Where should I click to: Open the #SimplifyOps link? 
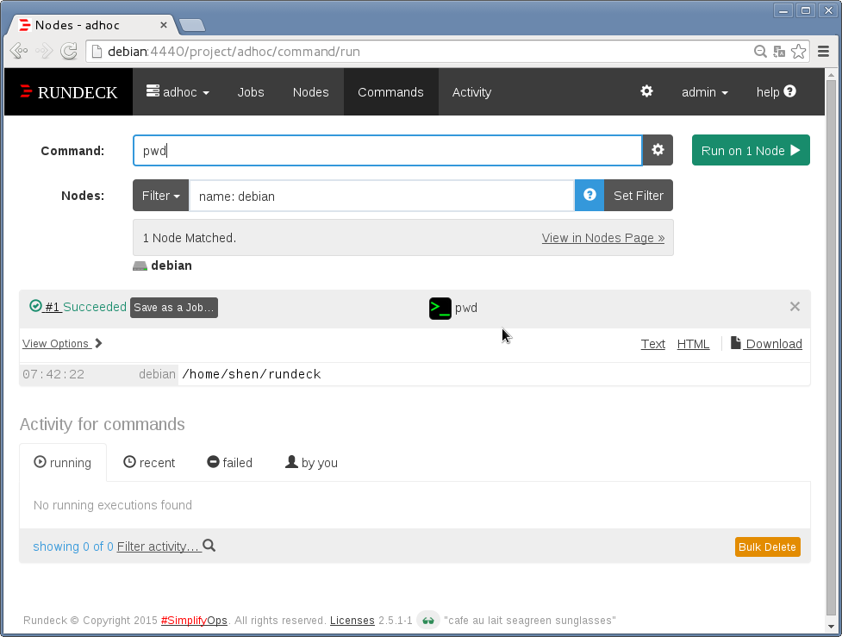pyautogui.click(x=194, y=621)
